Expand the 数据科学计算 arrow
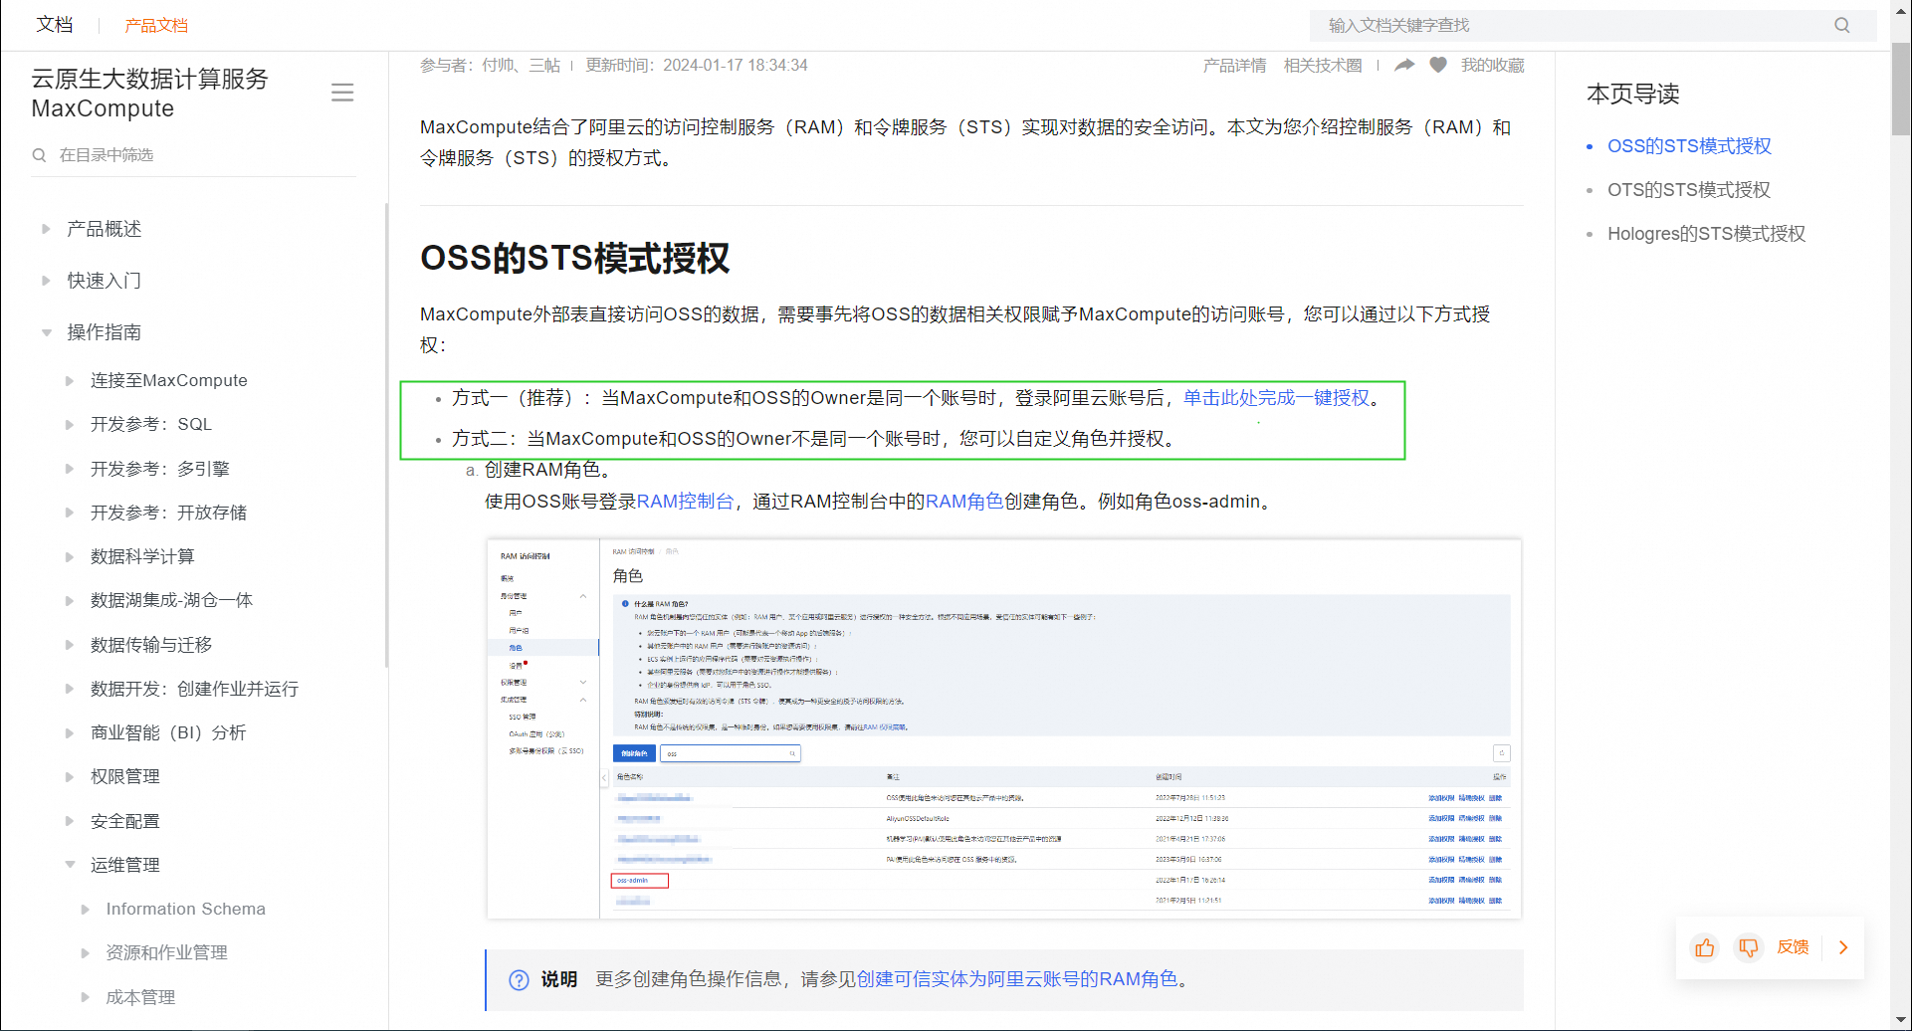Image resolution: width=1912 pixels, height=1031 pixels. (x=70, y=556)
